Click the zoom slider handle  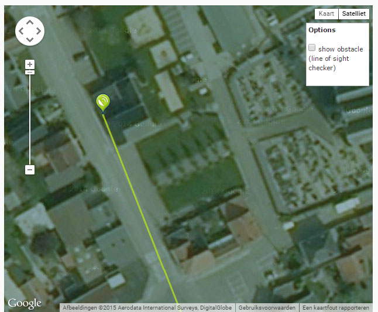tap(30, 73)
